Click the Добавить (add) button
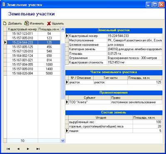Screen dimensions: 166x154 [12, 23]
